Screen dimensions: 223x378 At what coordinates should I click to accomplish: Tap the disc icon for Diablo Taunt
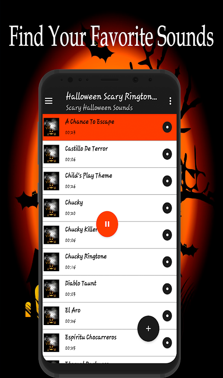(167, 289)
